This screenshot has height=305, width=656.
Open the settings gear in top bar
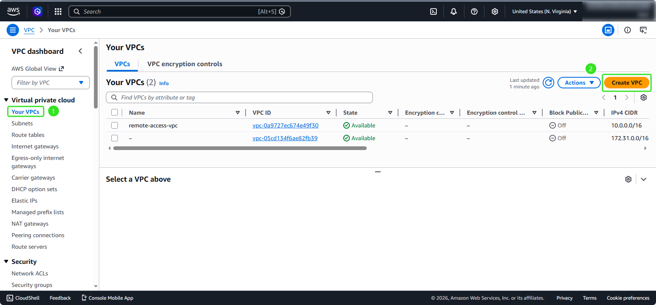[495, 12]
